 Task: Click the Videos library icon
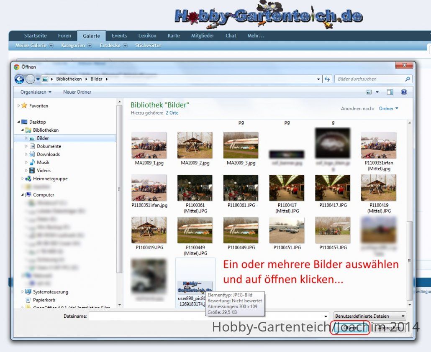click(32, 171)
